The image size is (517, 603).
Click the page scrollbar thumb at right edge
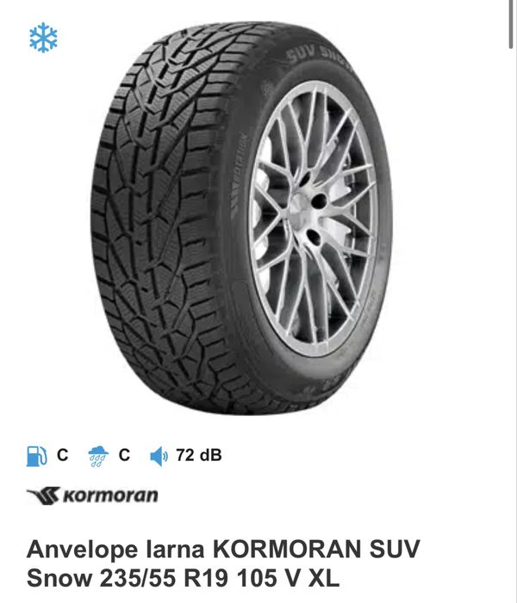click(x=513, y=24)
